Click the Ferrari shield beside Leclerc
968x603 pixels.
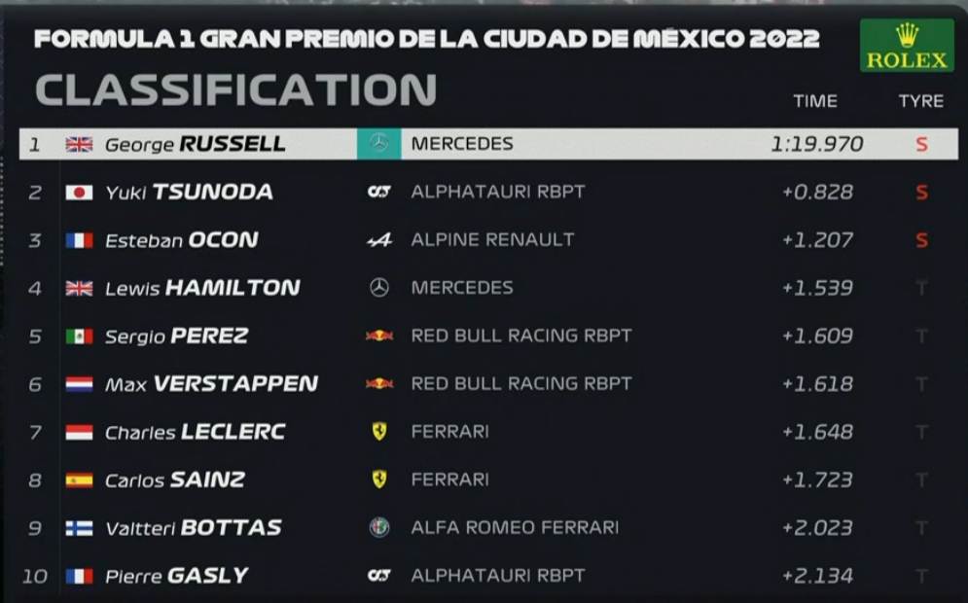pos(378,431)
